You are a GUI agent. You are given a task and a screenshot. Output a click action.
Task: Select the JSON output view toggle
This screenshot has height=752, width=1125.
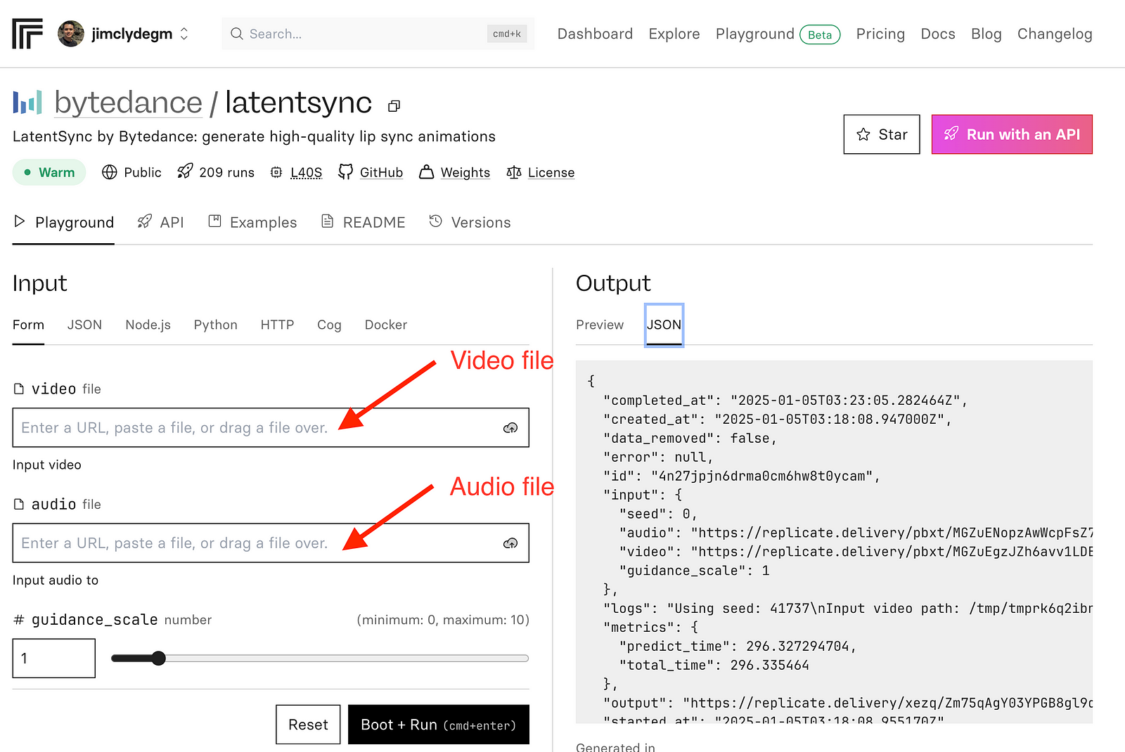[x=664, y=325]
